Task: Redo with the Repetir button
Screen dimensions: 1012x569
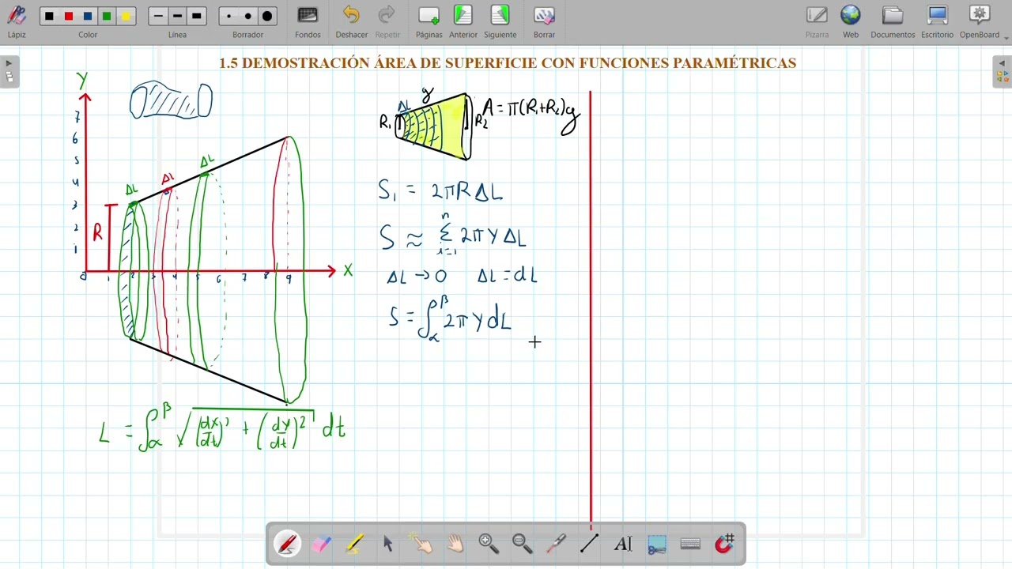Action: coord(387,21)
